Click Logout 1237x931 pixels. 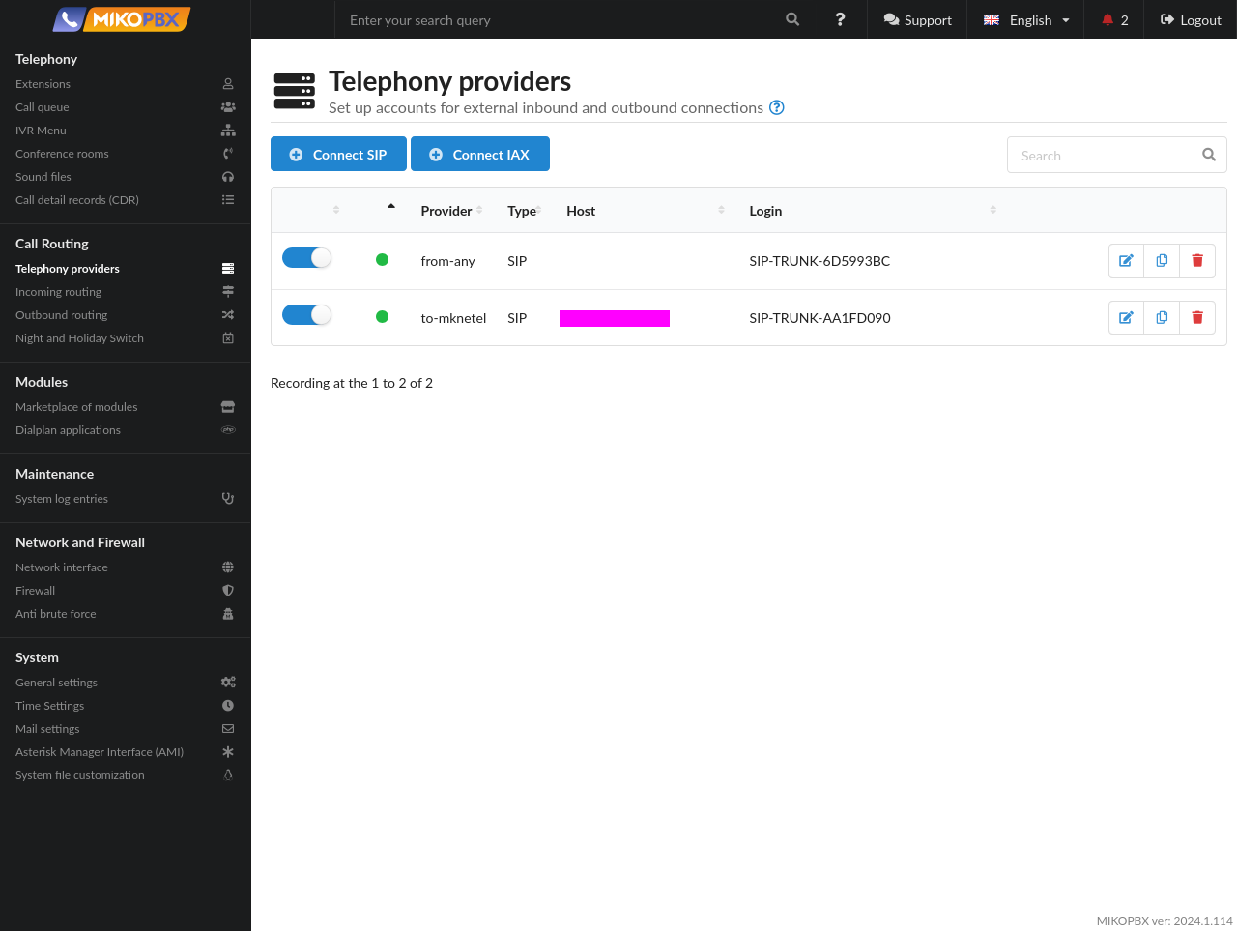pos(1191,19)
